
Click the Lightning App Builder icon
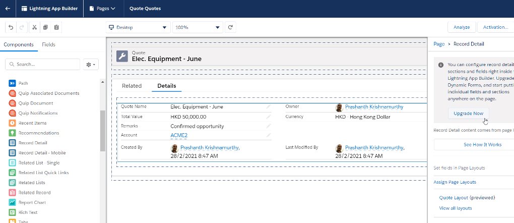(24, 9)
